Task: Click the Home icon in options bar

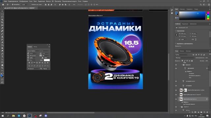Action: (x=3, y=5)
